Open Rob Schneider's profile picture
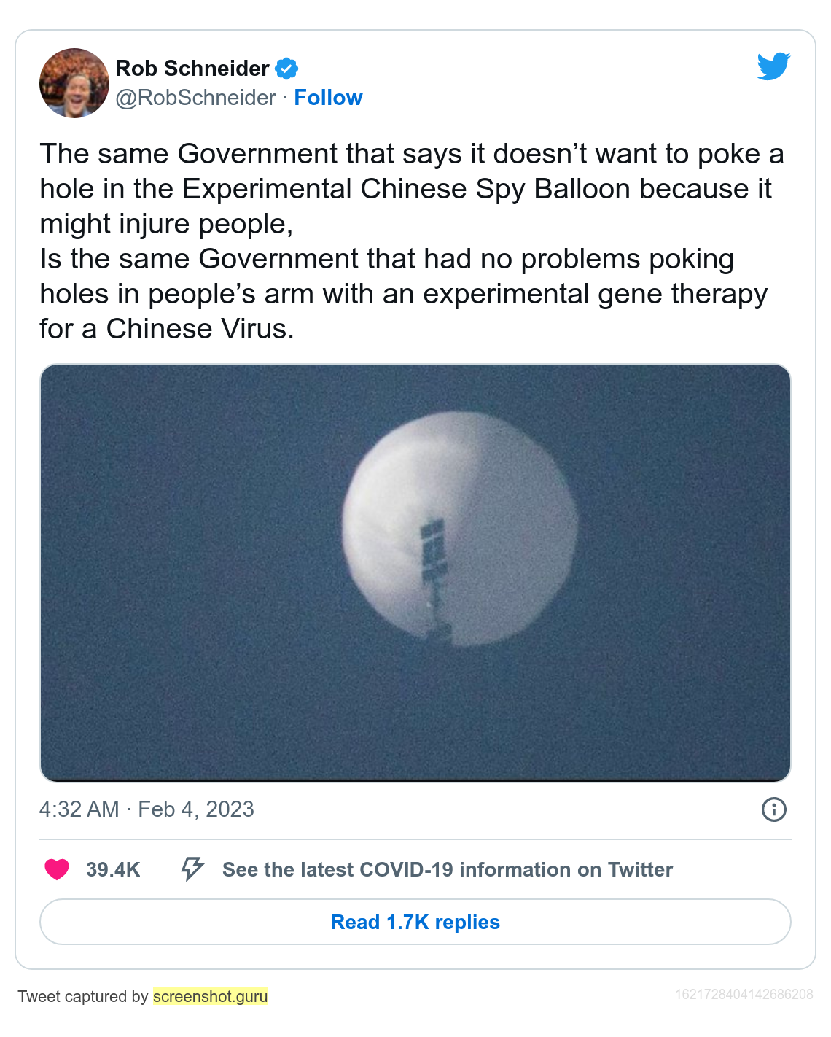The image size is (831, 1037). click(x=74, y=83)
